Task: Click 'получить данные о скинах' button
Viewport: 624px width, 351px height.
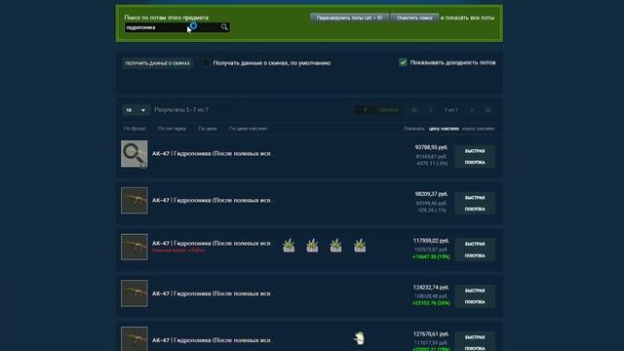Action: tap(158, 62)
